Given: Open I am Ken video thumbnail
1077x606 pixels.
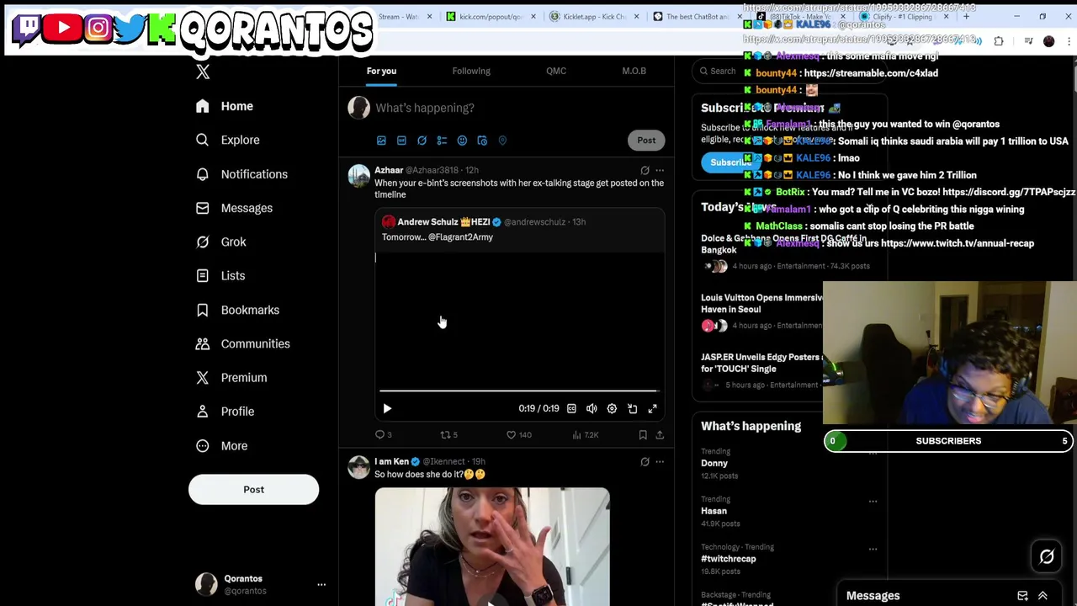Looking at the screenshot, I should (492, 547).
